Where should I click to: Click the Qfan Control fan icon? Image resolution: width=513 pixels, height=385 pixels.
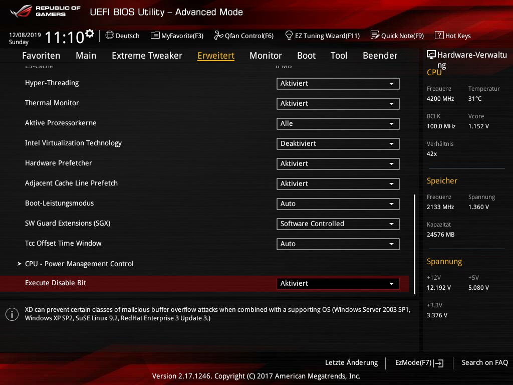coord(218,35)
